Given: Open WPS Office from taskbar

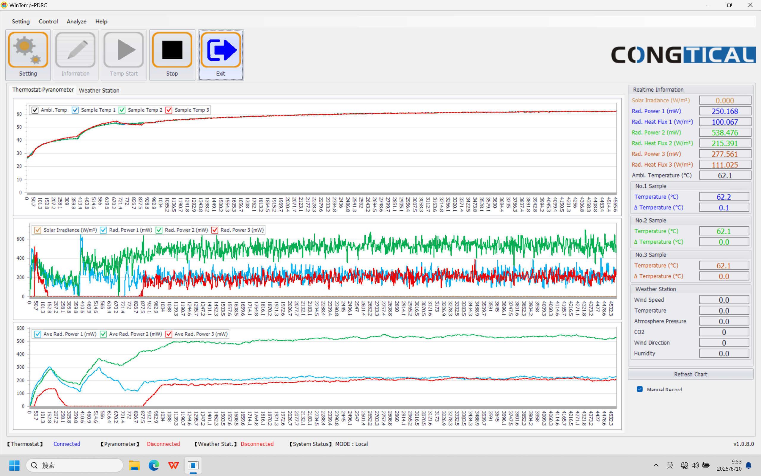Looking at the screenshot, I should pyautogui.click(x=173, y=465).
